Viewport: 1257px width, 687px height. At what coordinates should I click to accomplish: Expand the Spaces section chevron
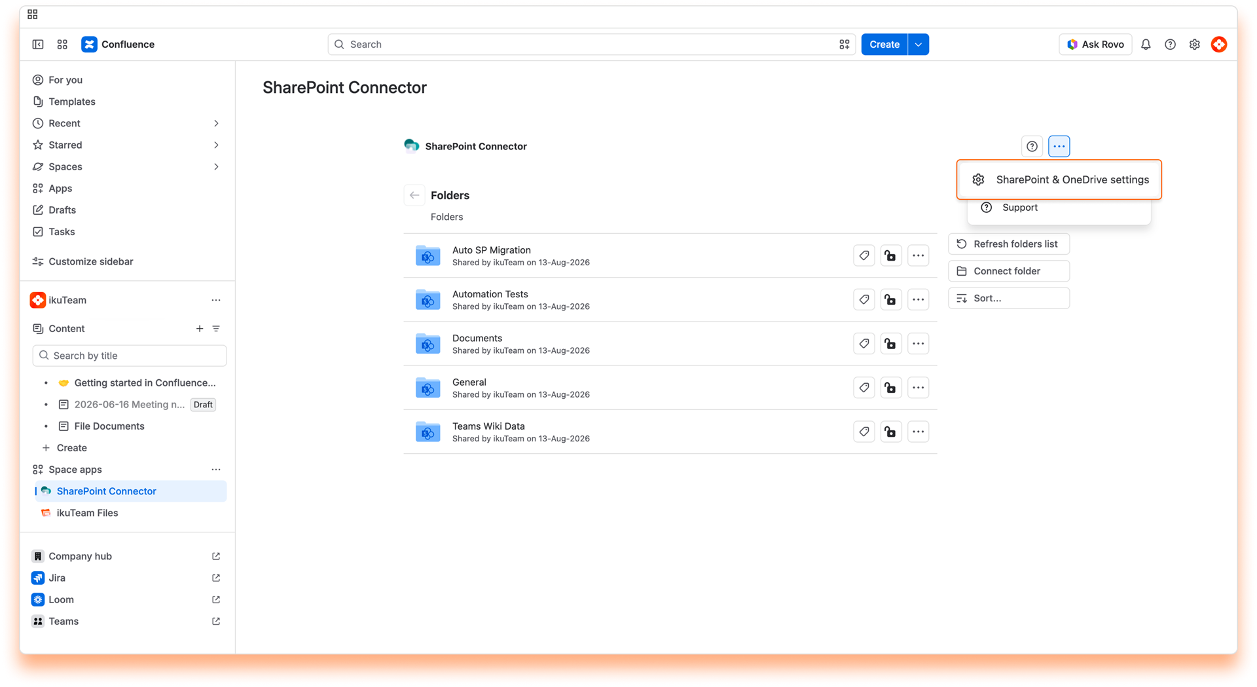coord(216,166)
